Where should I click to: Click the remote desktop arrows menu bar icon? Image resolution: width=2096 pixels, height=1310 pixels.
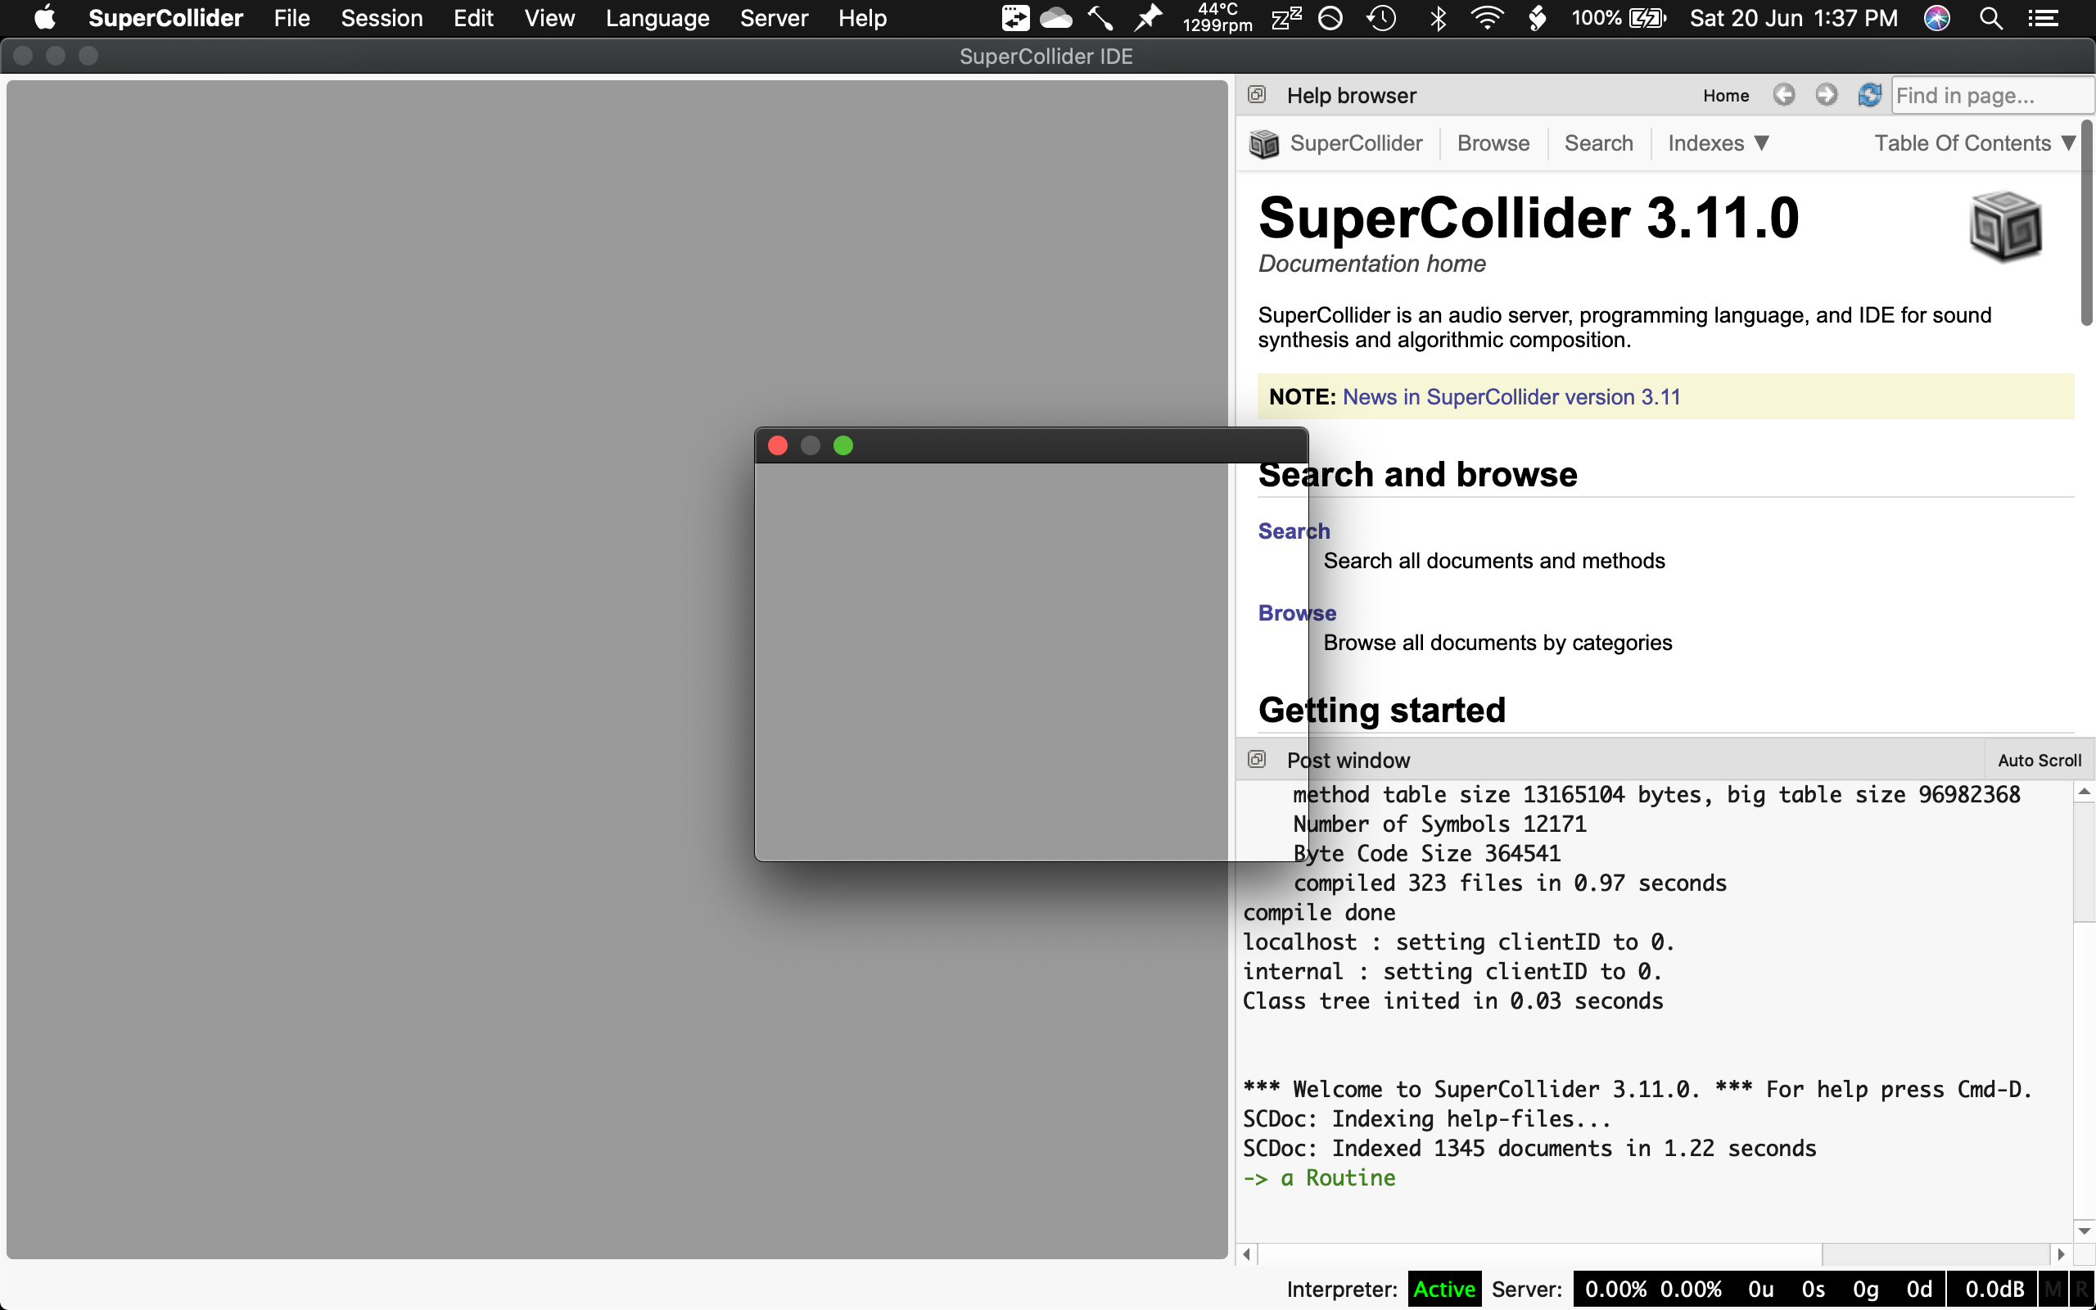(x=1015, y=17)
